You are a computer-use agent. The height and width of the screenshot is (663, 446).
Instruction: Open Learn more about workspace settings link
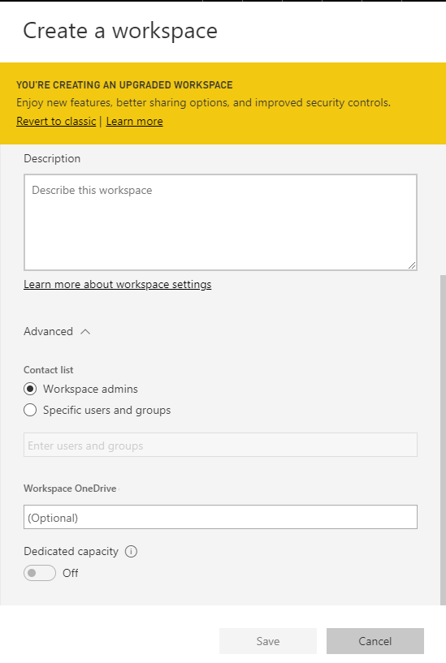pyautogui.click(x=118, y=285)
